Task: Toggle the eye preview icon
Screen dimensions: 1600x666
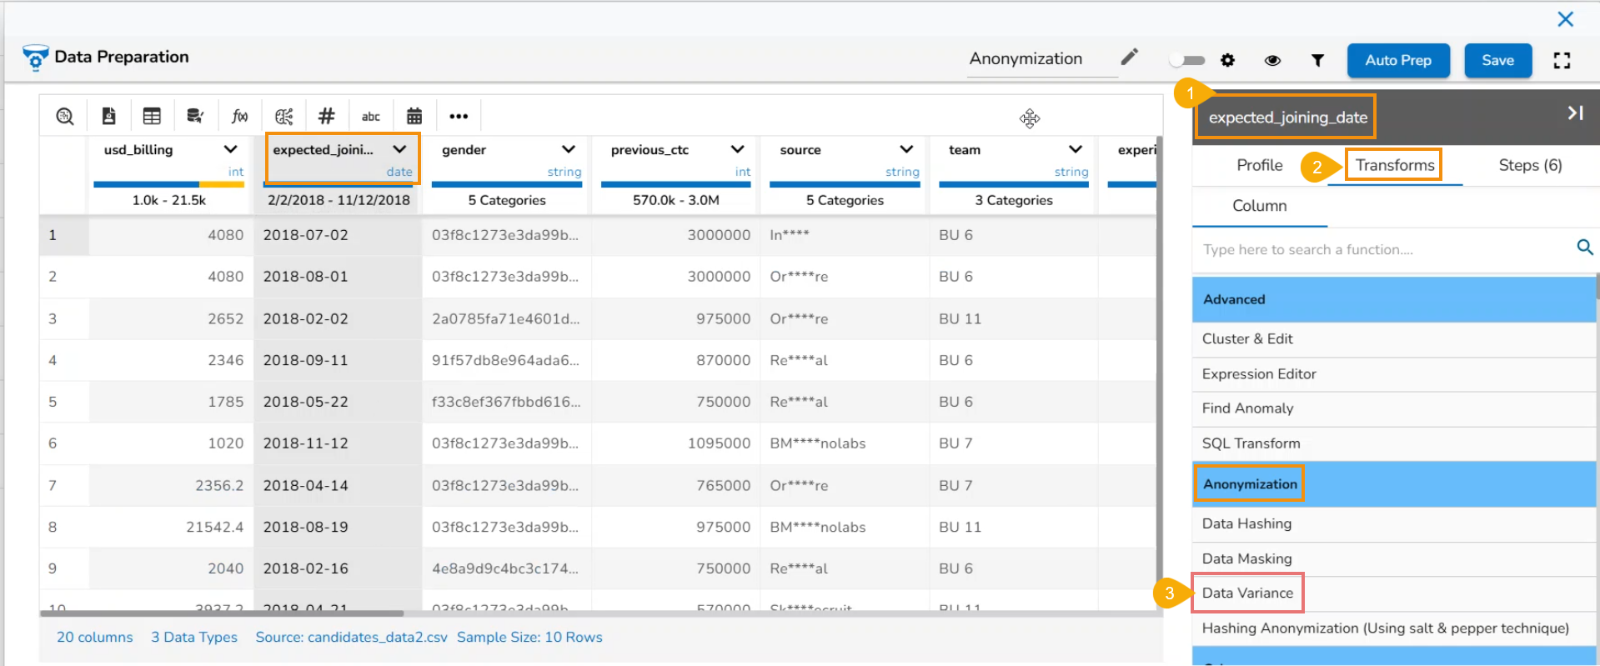Action: pyautogui.click(x=1272, y=60)
